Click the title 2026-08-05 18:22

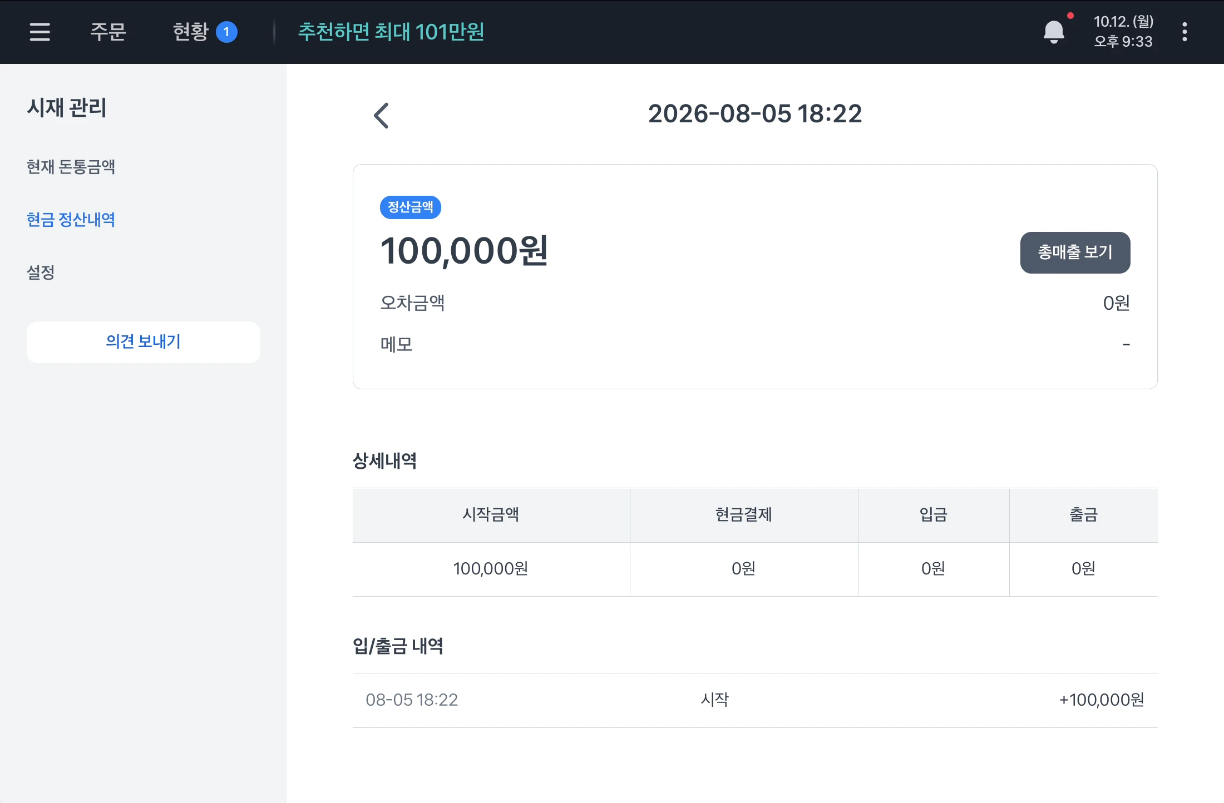click(755, 114)
